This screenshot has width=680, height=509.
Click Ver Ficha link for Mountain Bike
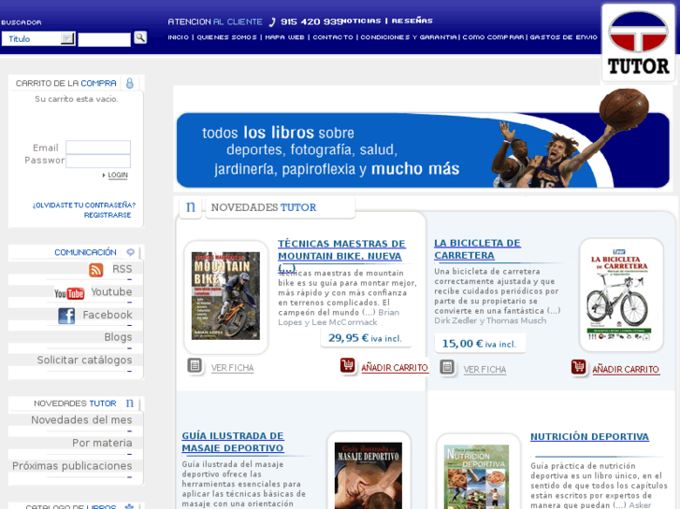pyautogui.click(x=233, y=368)
